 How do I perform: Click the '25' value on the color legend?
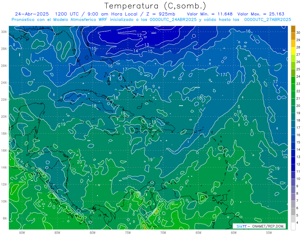298,69
